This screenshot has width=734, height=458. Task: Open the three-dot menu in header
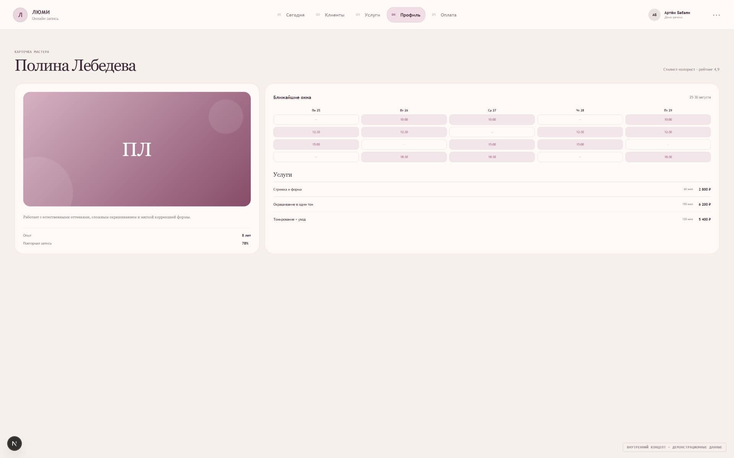716,15
